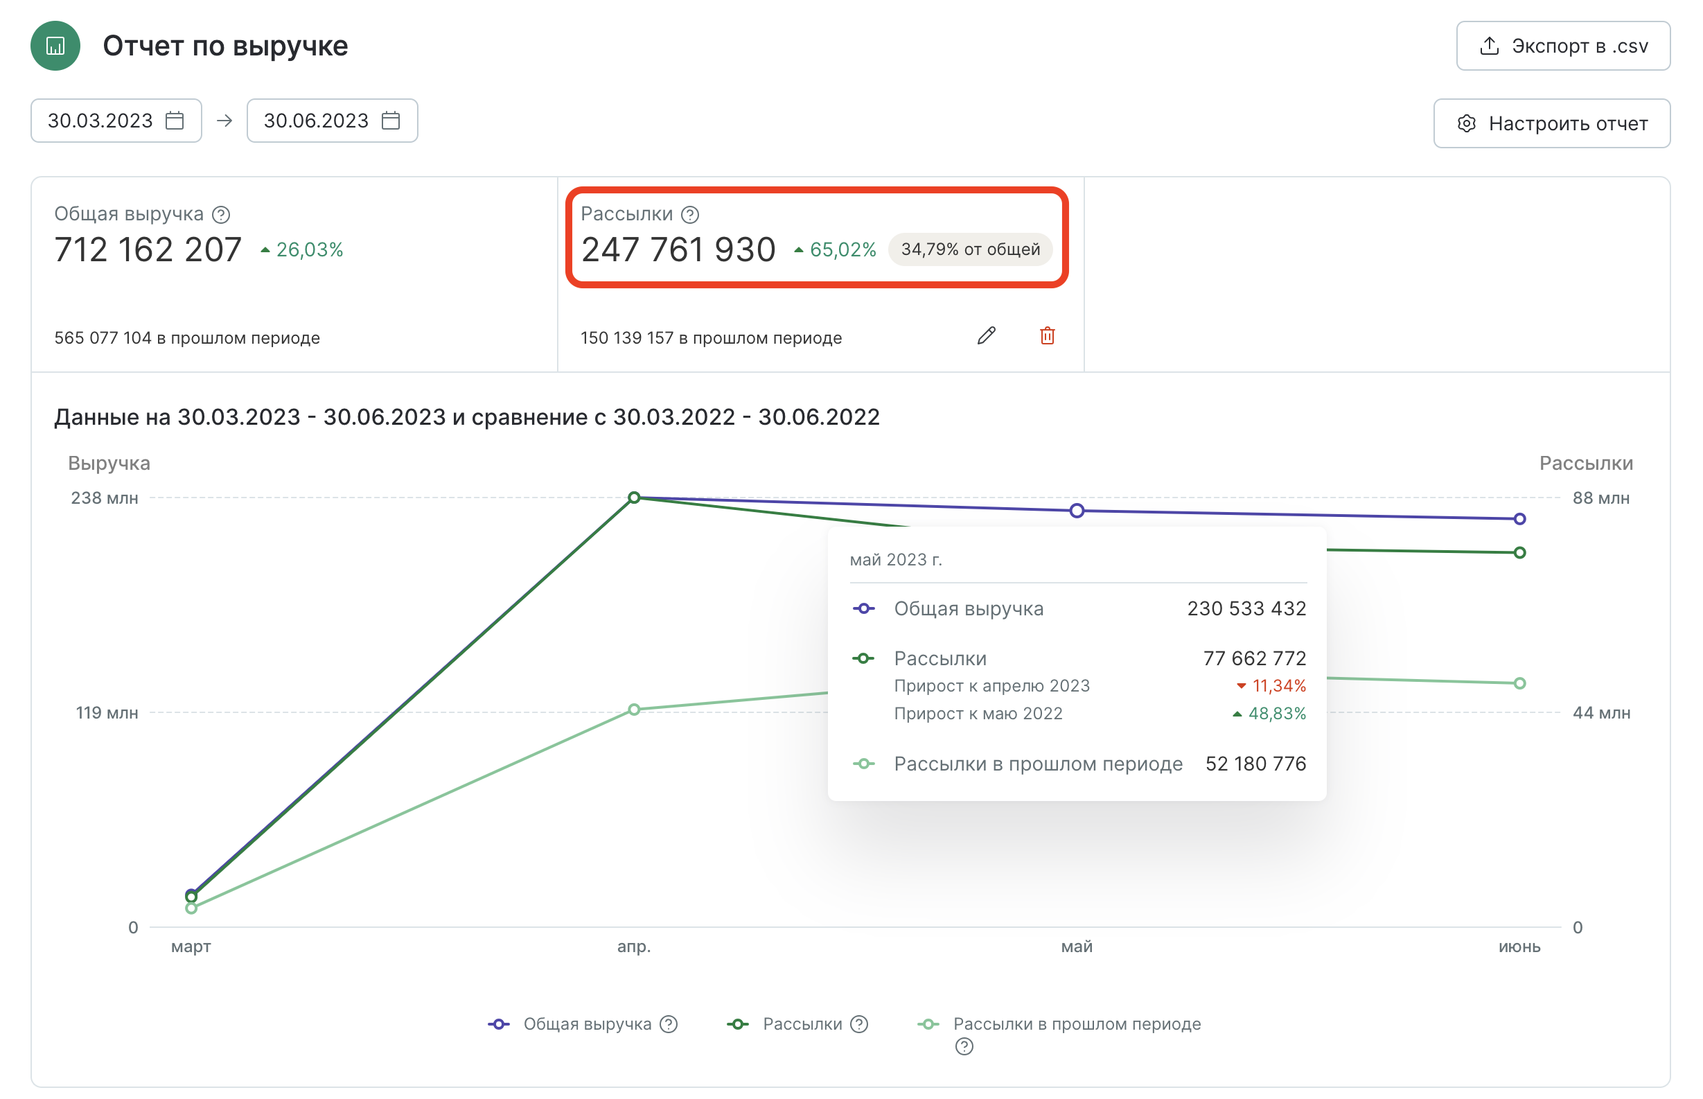Open help next to legend Рассылки
Image resolution: width=1703 pixels, height=1099 pixels.
[859, 1023]
